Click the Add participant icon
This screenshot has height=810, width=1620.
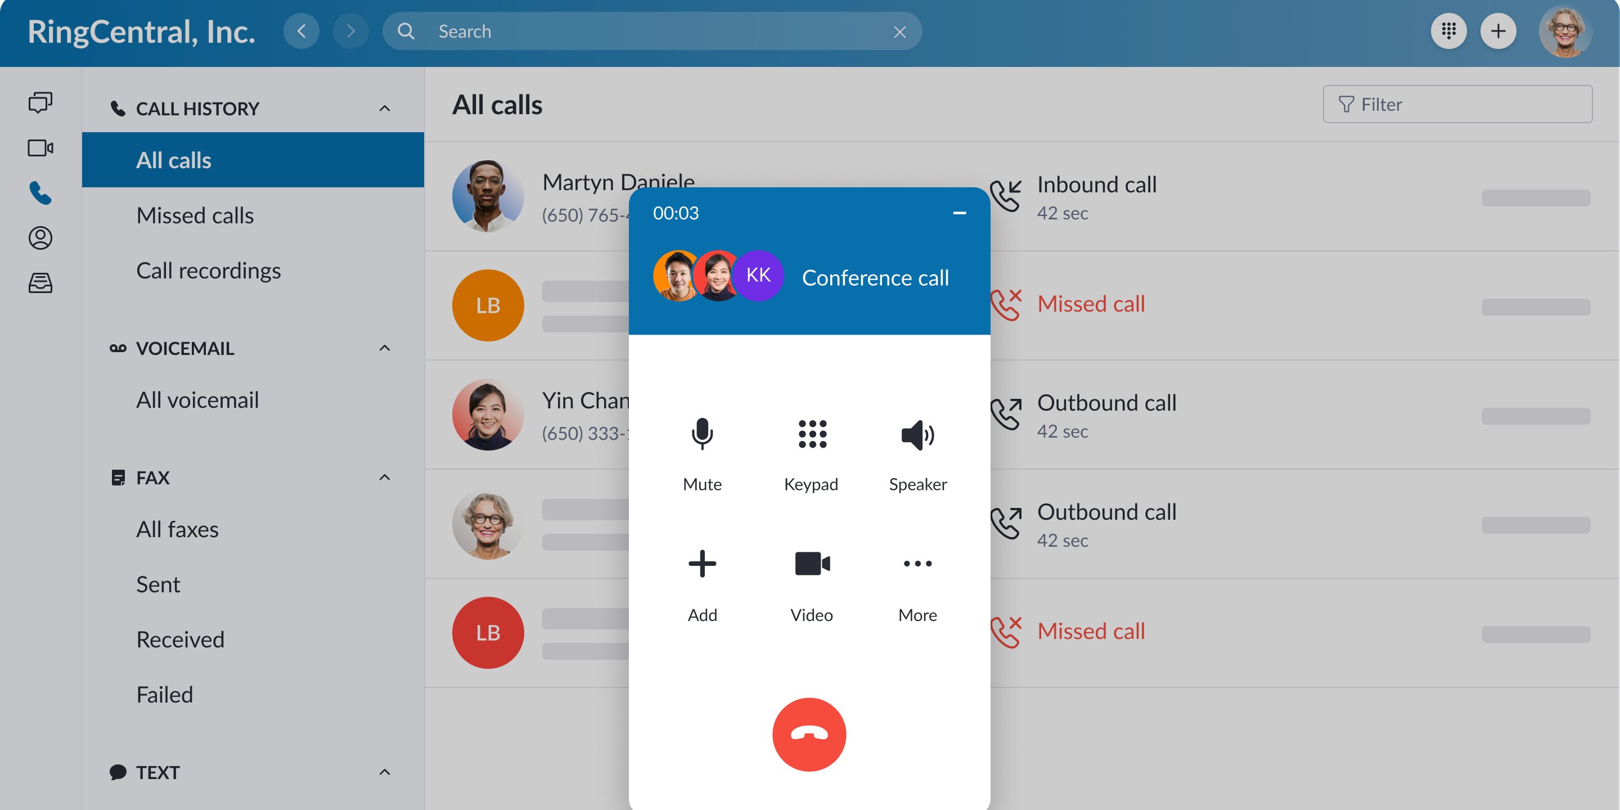(703, 564)
